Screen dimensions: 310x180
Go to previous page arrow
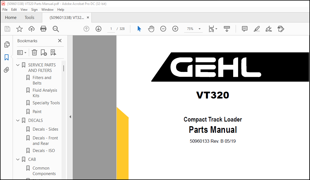(x=86, y=29)
